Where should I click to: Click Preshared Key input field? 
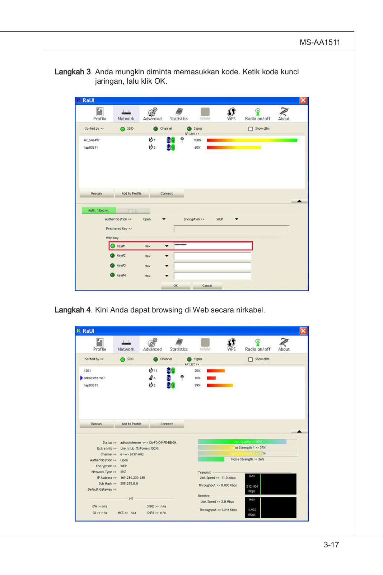[232, 229]
